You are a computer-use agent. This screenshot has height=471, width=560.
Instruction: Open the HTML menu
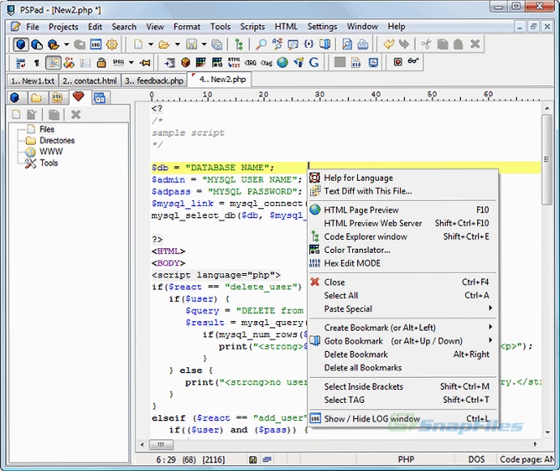pos(286,27)
